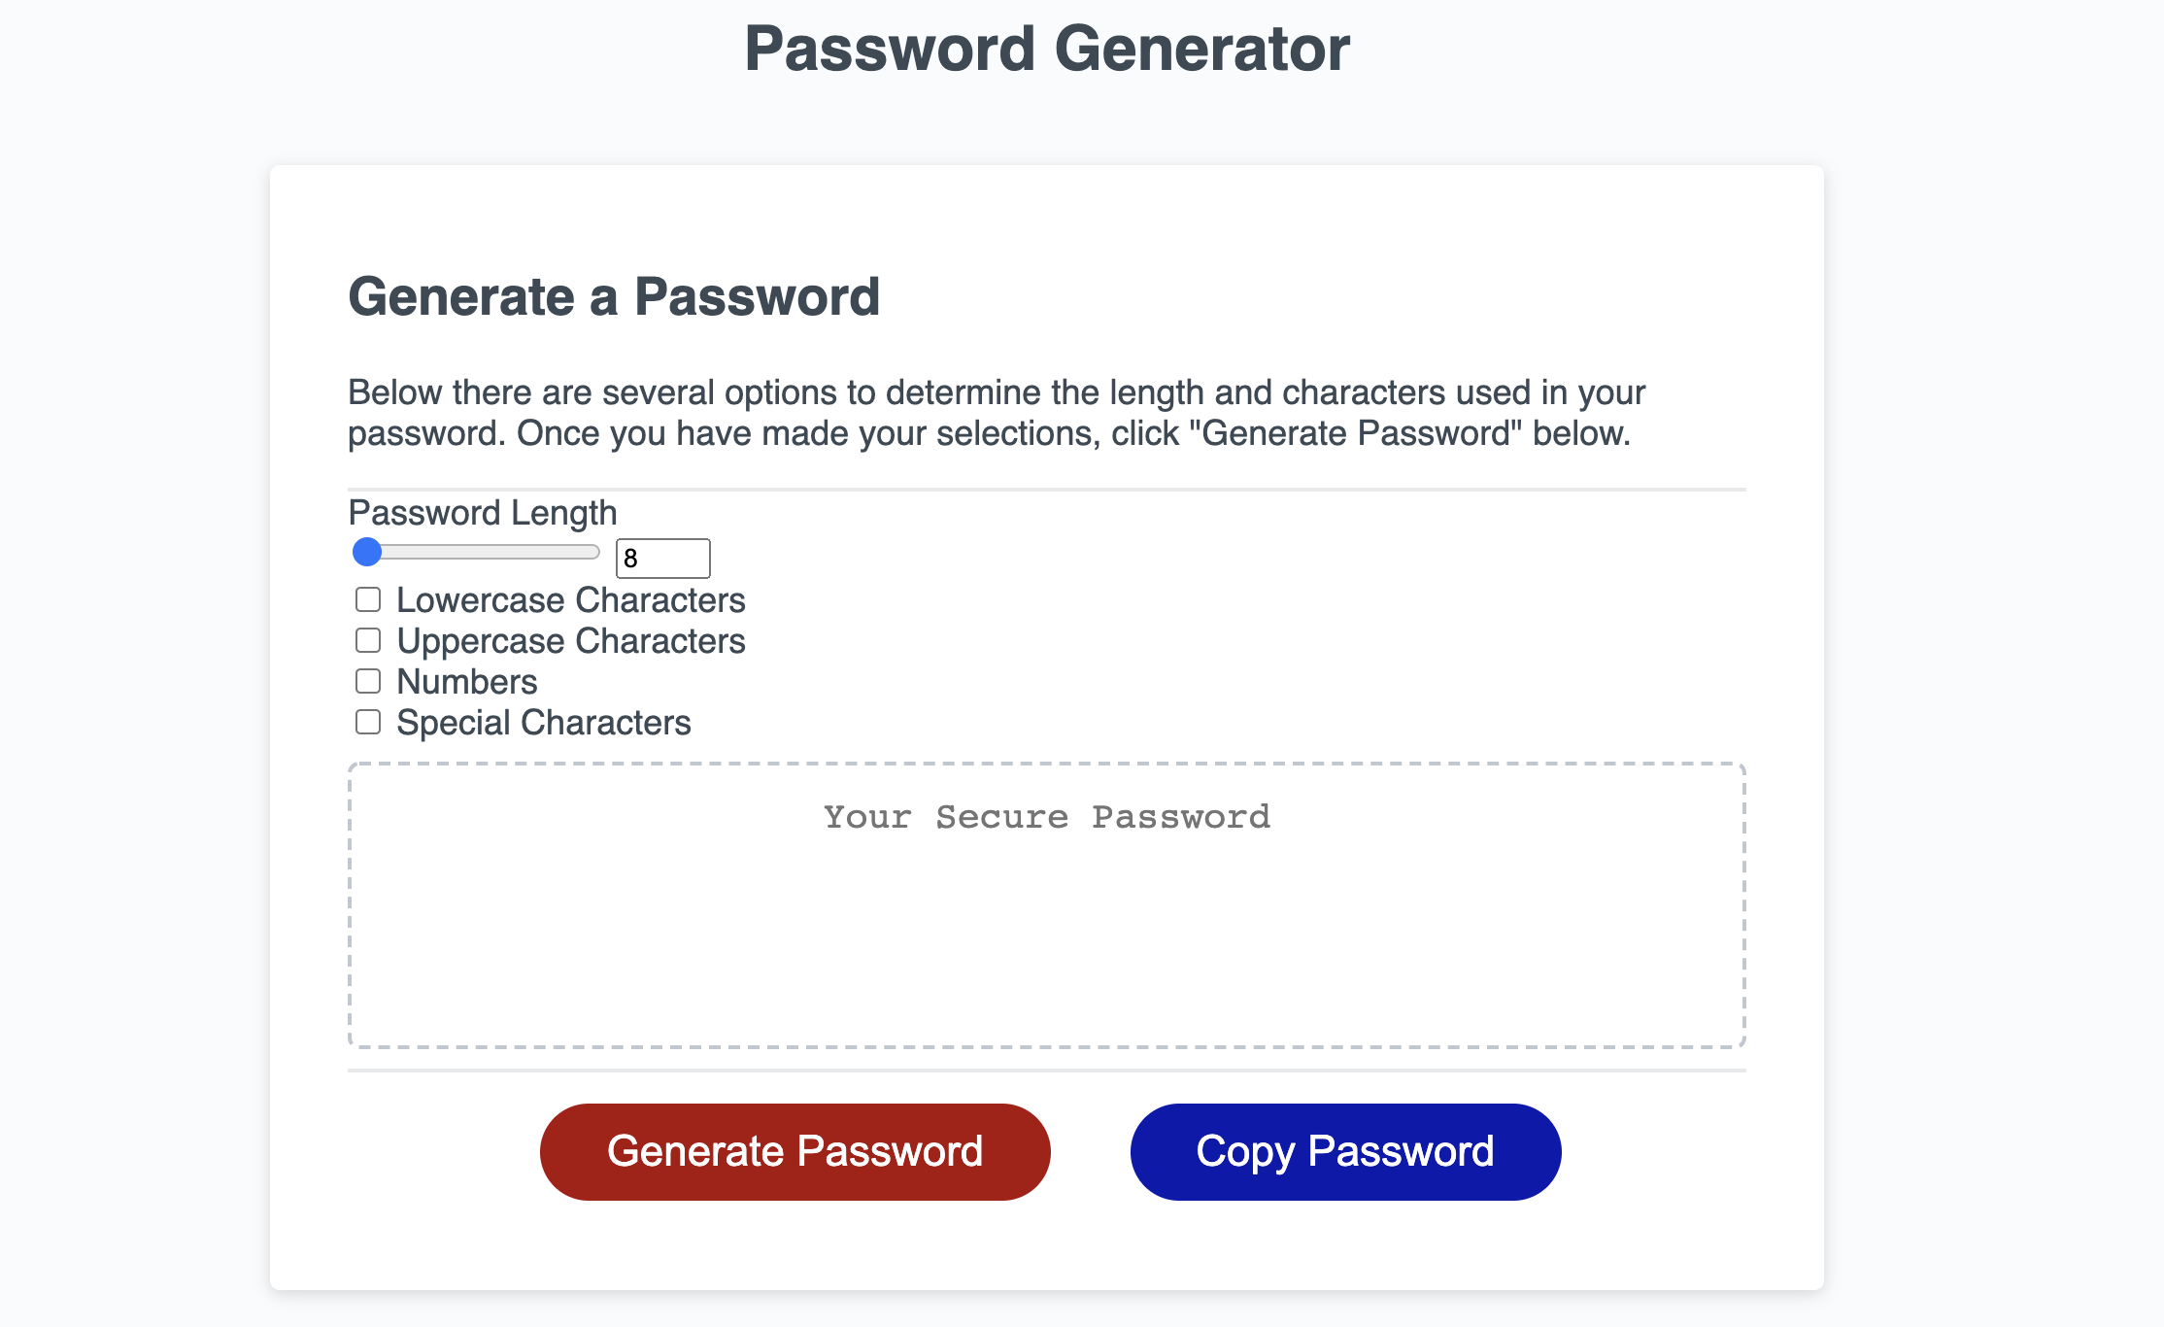Click the Password Length label
Viewport: 2164px width, 1327px height.
tap(482, 512)
